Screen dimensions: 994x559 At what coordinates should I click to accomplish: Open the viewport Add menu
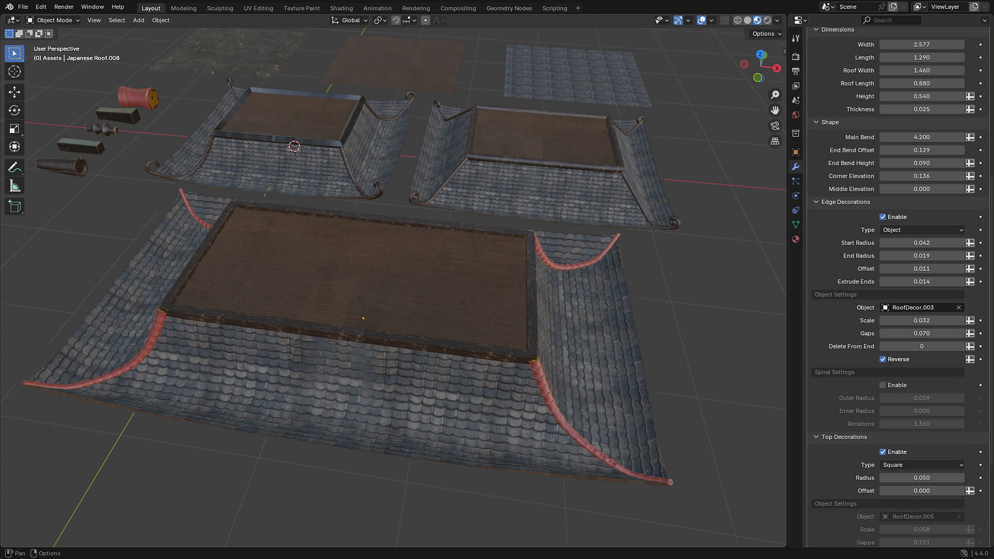138,21
